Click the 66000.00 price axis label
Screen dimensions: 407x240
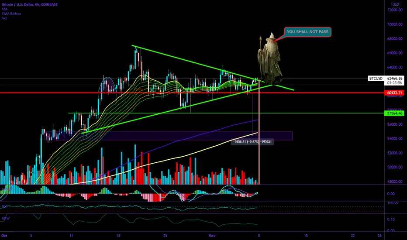point(395,53)
